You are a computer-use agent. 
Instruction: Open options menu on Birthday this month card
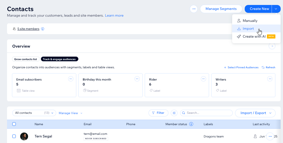point(137,79)
